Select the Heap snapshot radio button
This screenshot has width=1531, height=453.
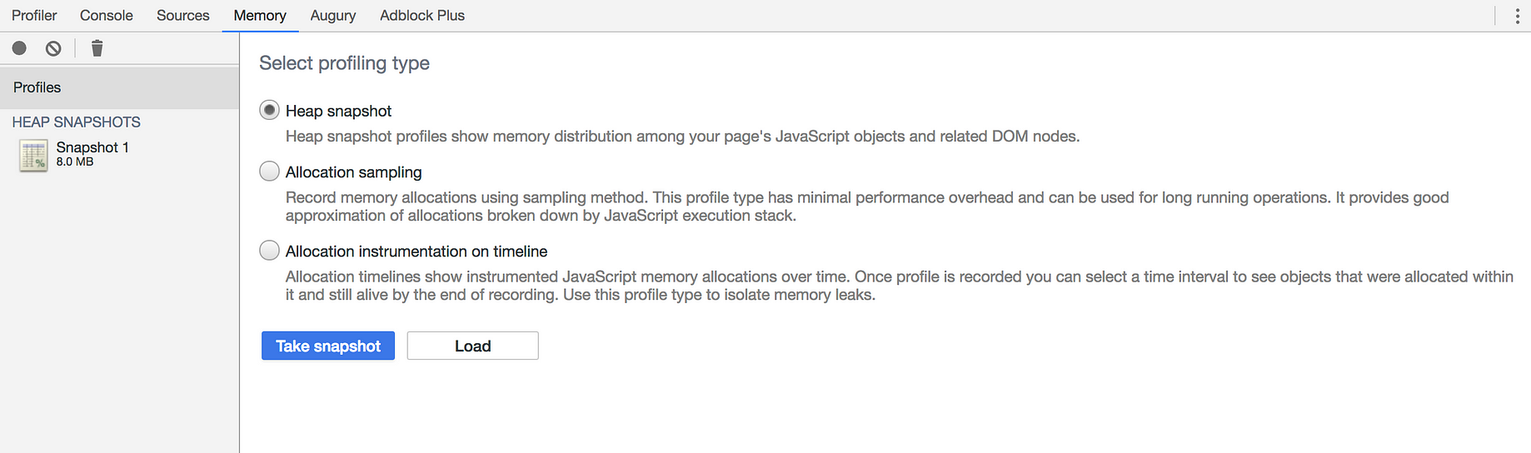click(269, 110)
